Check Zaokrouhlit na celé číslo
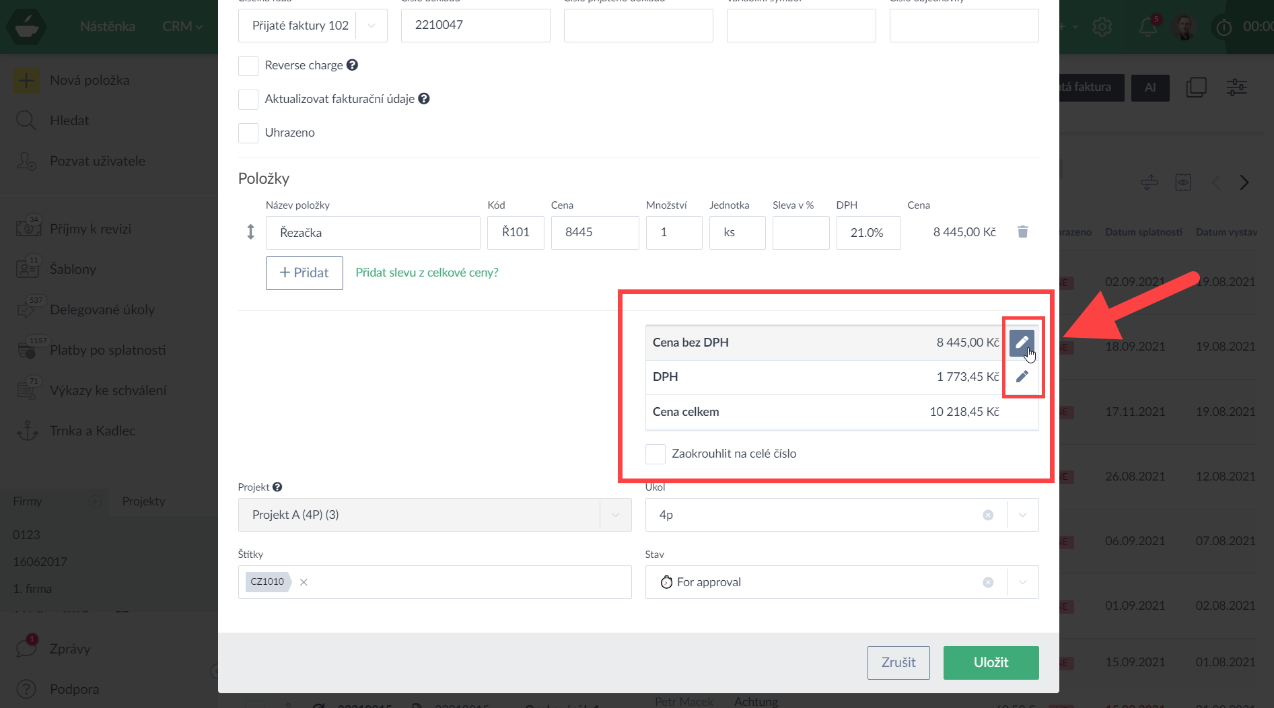The image size is (1274, 708). click(x=656, y=454)
